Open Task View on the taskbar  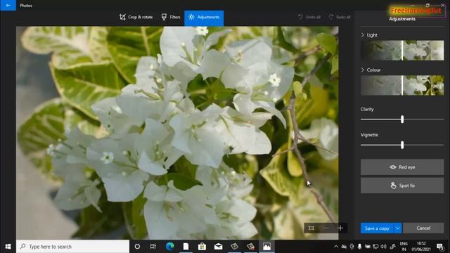click(153, 247)
